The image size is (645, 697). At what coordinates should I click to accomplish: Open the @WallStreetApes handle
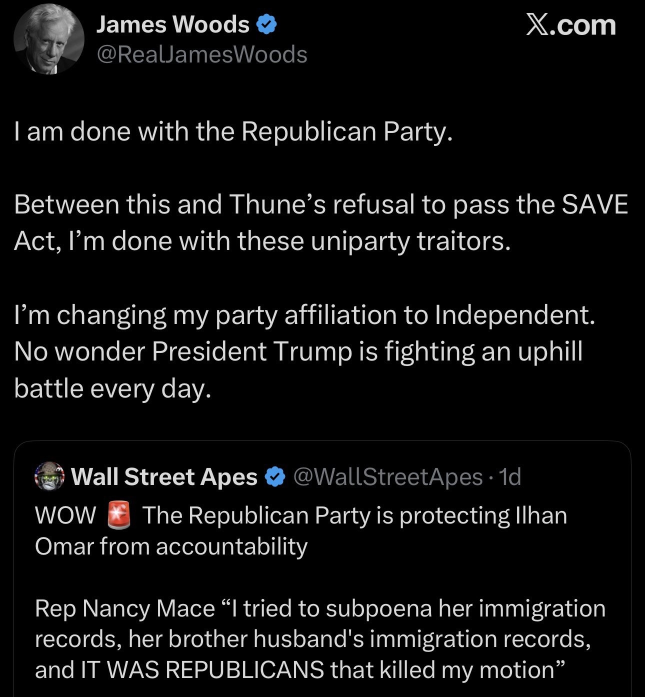387,477
